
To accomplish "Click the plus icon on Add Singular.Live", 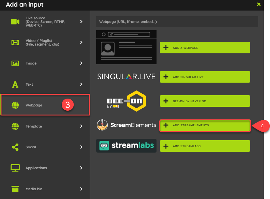I will coord(166,77).
